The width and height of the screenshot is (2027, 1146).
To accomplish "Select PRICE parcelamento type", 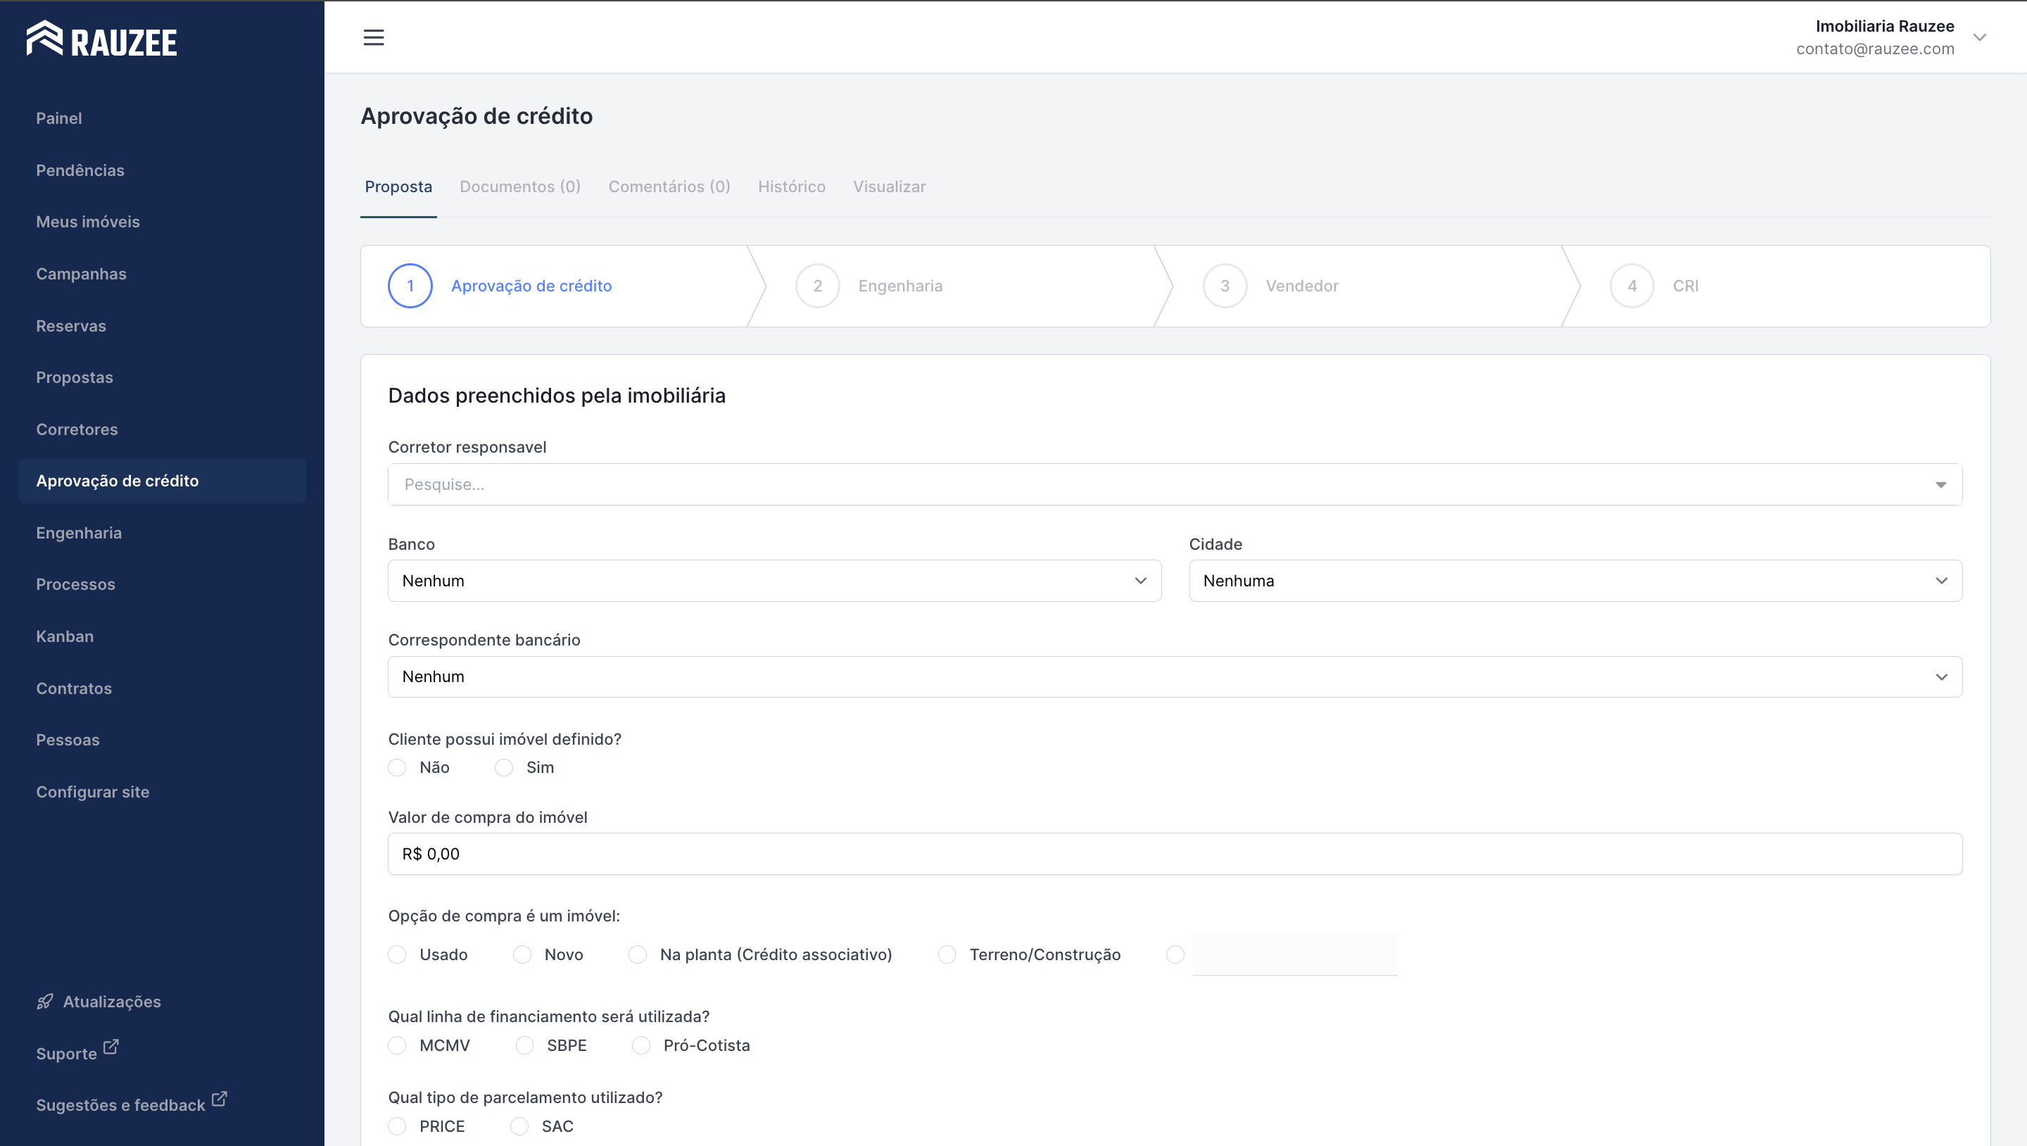I will point(398,1126).
